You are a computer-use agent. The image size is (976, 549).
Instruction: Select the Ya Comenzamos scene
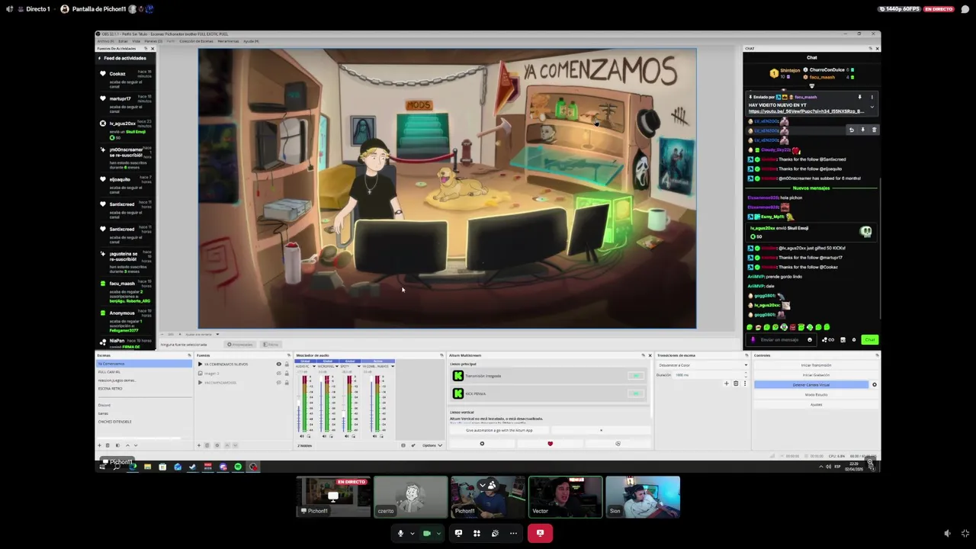[143, 364]
